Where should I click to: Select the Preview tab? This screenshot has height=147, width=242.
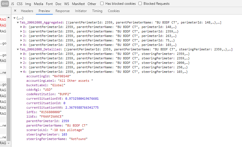point(44,11)
